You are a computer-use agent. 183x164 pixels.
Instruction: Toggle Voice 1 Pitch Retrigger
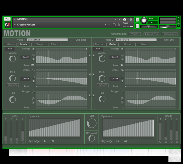point(33,70)
